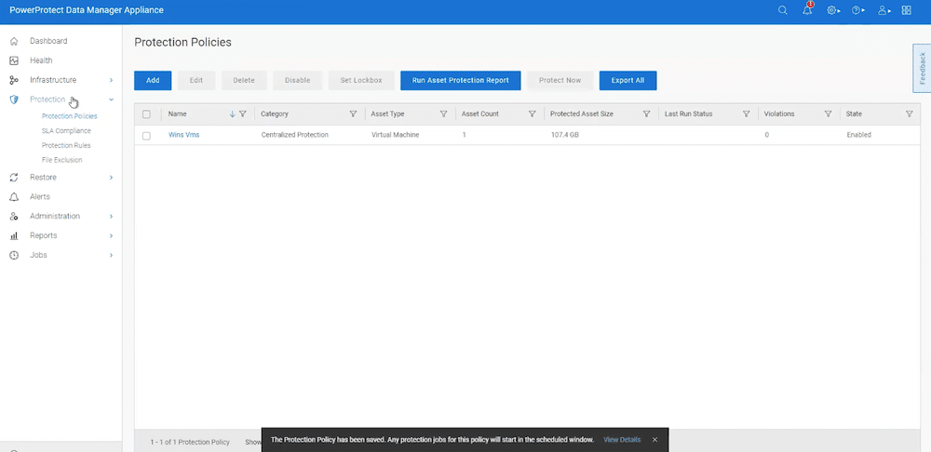This screenshot has width=931, height=452.
Task: Expand the Restore menu chevron
Action: 111,178
